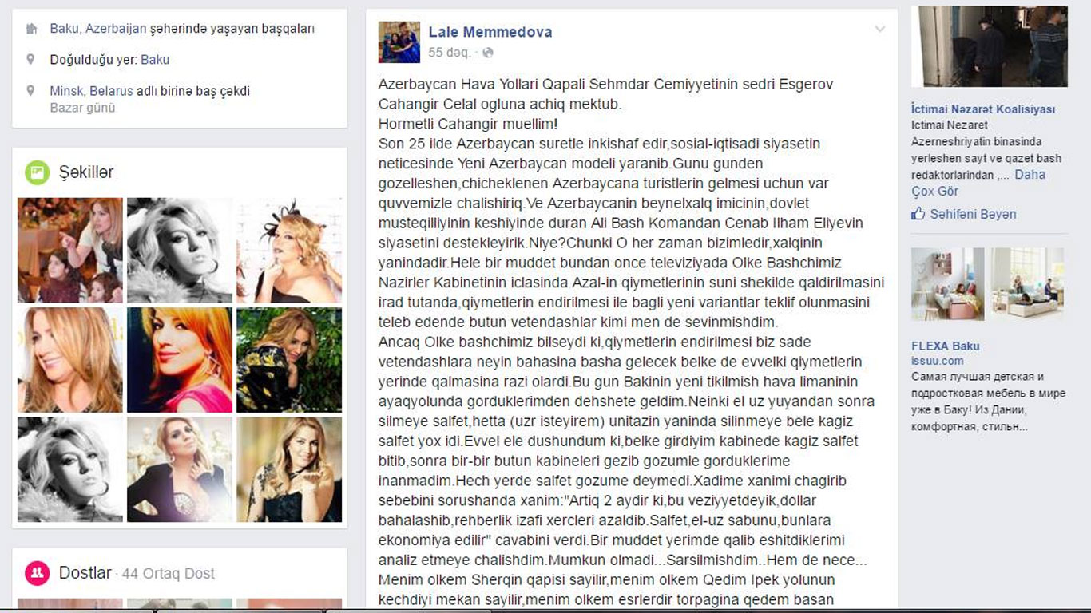Click the Baku, Azerbaijan city link

(x=98, y=29)
